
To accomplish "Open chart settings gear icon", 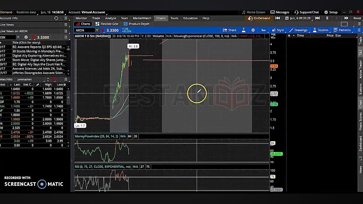I will click(x=253, y=30).
